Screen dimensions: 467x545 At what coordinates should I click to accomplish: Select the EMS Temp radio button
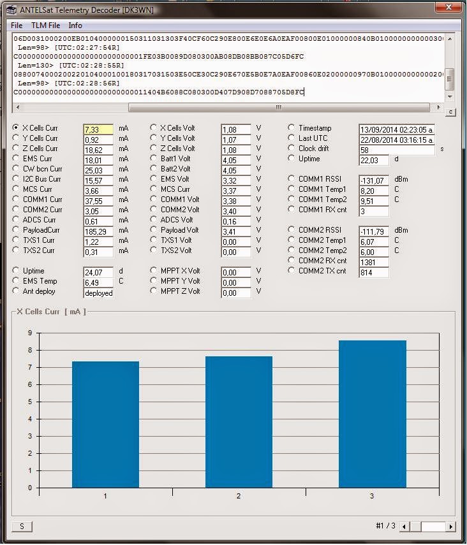click(16, 280)
